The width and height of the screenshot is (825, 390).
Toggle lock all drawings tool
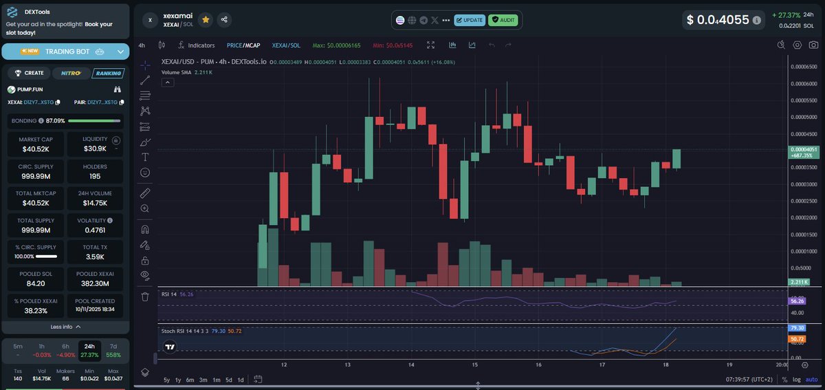(x=145, y=261)
